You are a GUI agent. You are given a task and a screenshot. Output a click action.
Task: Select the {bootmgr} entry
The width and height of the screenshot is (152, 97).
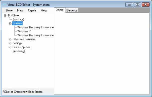18,19
